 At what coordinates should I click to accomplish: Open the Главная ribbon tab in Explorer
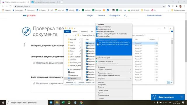pos(75,32)
